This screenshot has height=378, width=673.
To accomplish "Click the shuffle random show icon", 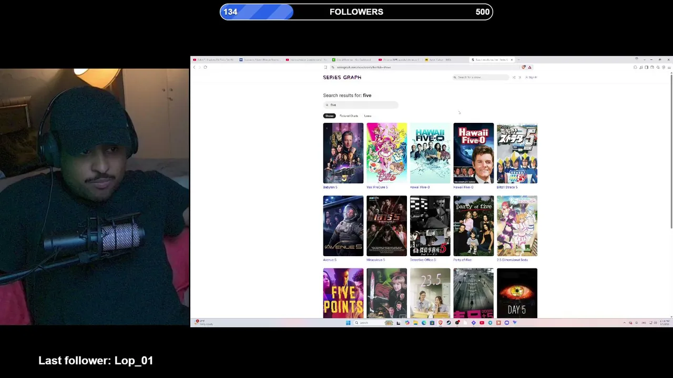I will pyautogui.click(x=514, y=77).
